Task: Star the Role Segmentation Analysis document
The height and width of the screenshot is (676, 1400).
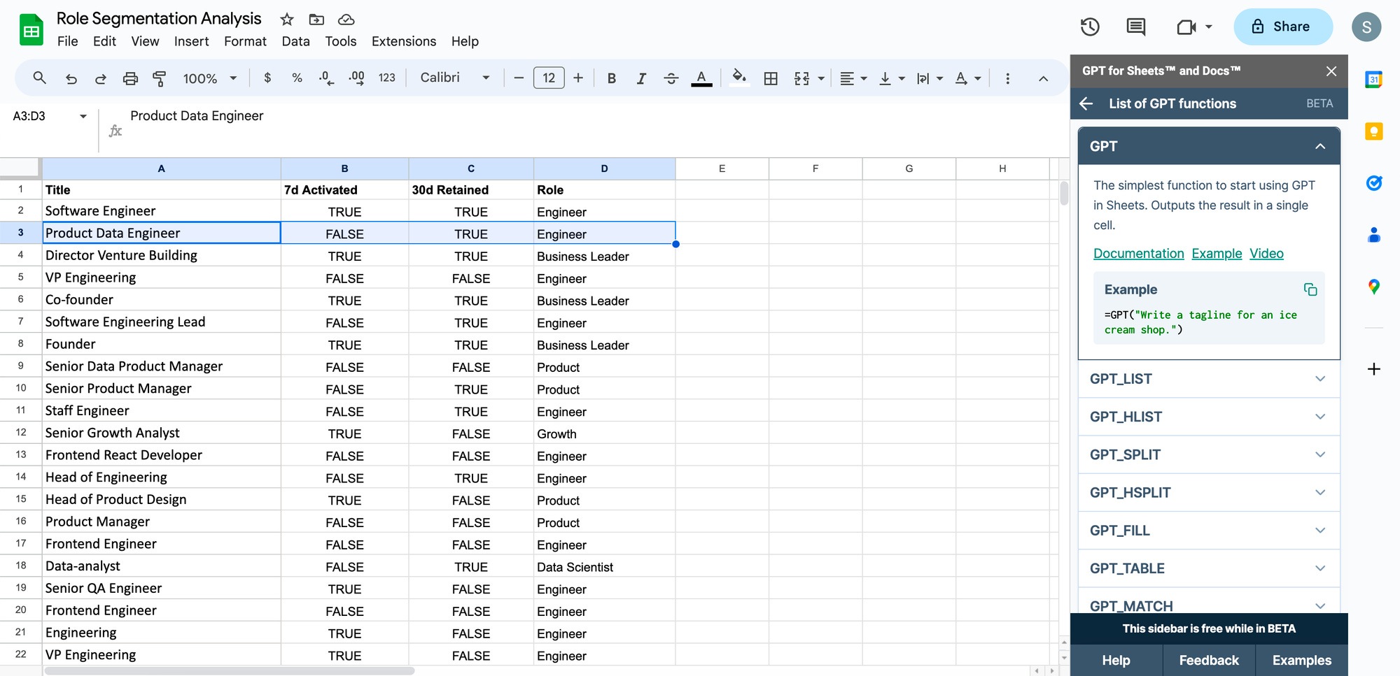Action: coord(286,20)
